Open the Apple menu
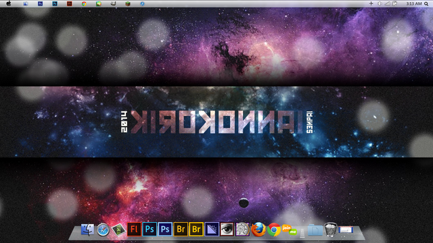The height and width of the screenshot is (243, 433). [9, 3]
